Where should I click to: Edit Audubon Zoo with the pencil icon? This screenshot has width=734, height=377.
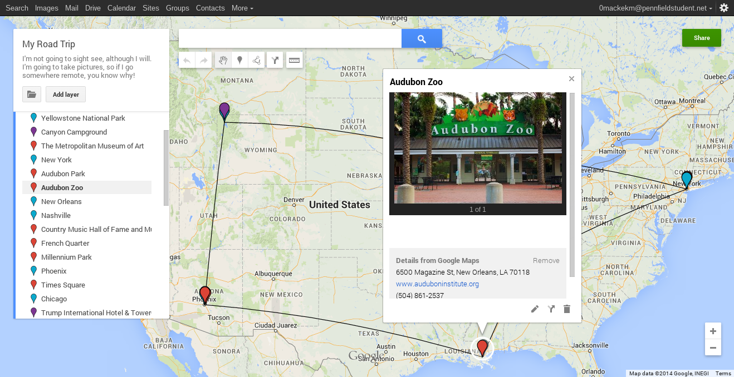click(535, 309)
